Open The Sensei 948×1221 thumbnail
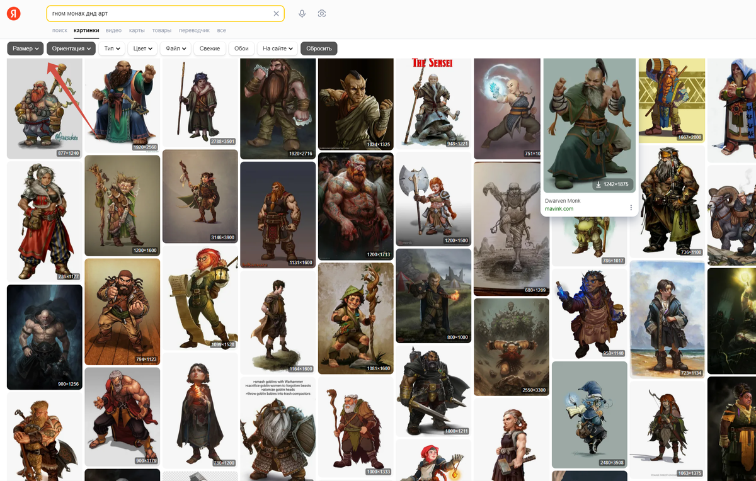 (433, 103)
